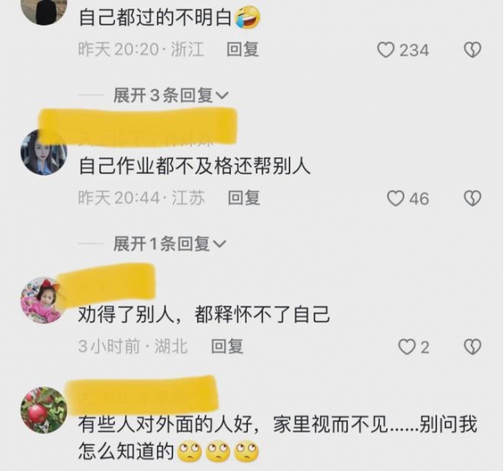Tap the comment about 家里视而不见

click(278, 437)
